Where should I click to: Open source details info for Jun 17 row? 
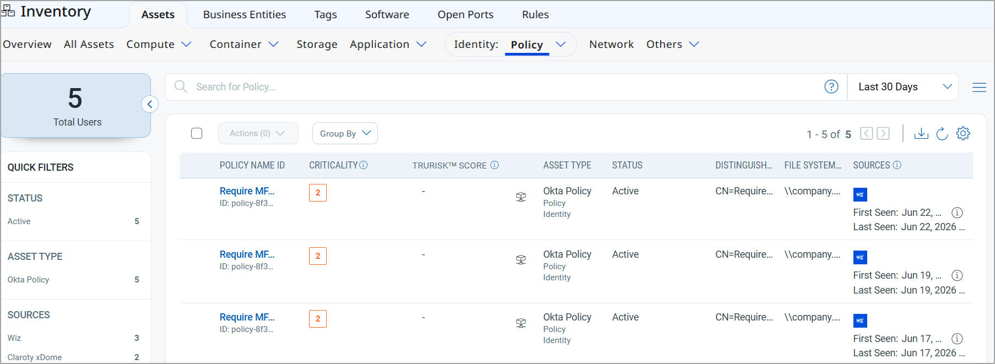(958, 339)
